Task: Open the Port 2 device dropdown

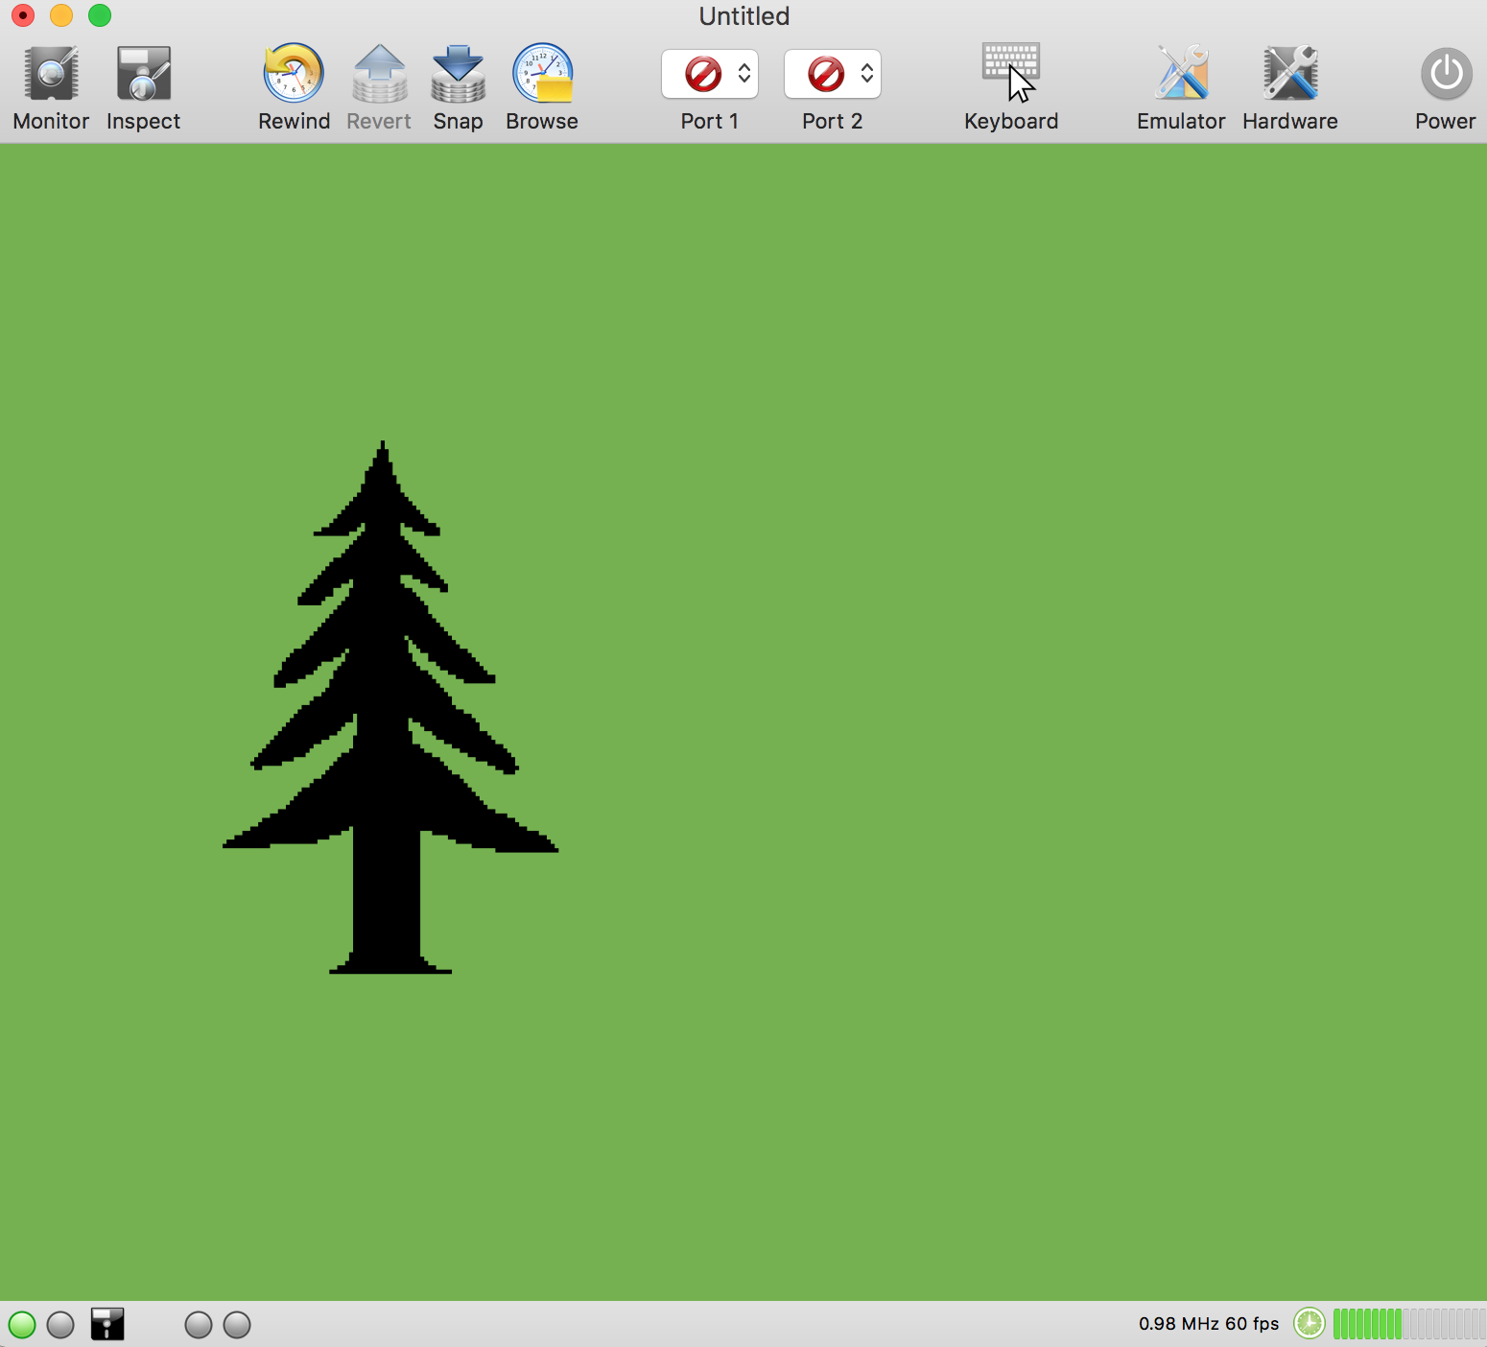Action: (833, 74)
